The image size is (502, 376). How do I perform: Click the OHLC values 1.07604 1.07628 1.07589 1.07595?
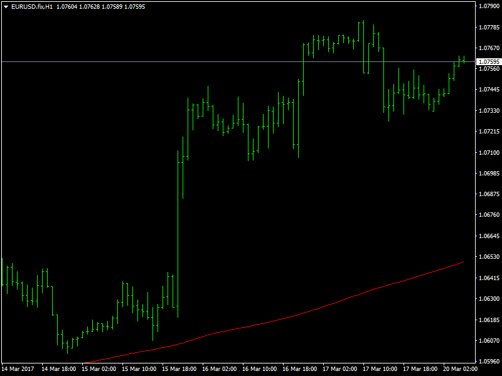pos(100,7)
